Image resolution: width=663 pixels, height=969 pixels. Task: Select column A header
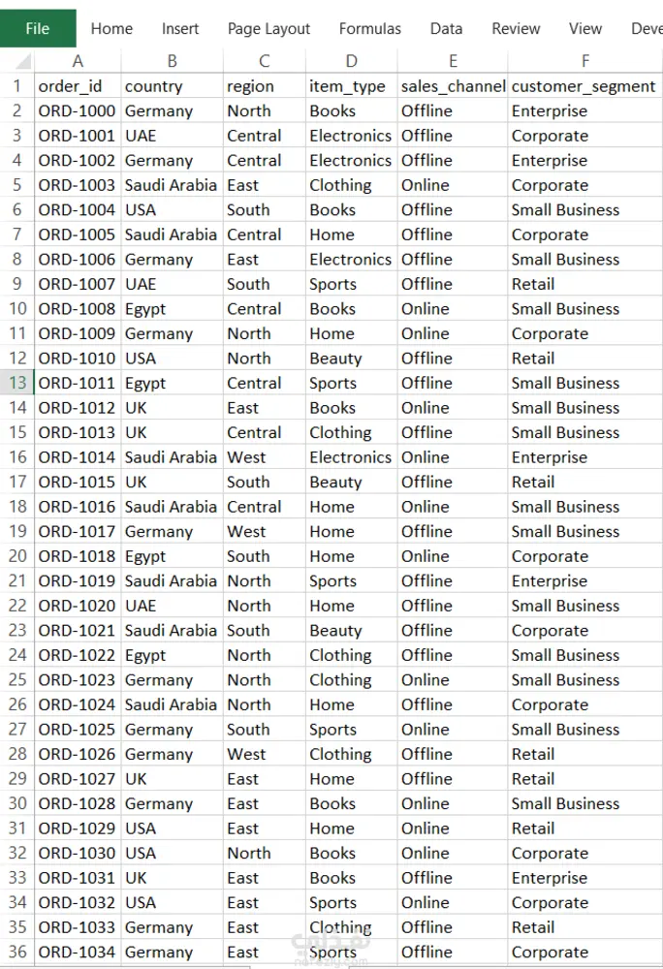[78, 61]
